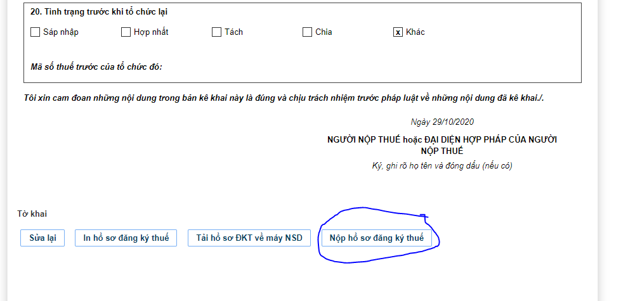621x301 pixels.
Task: Click the Sửa lại button
Action: tap(42, 238)
